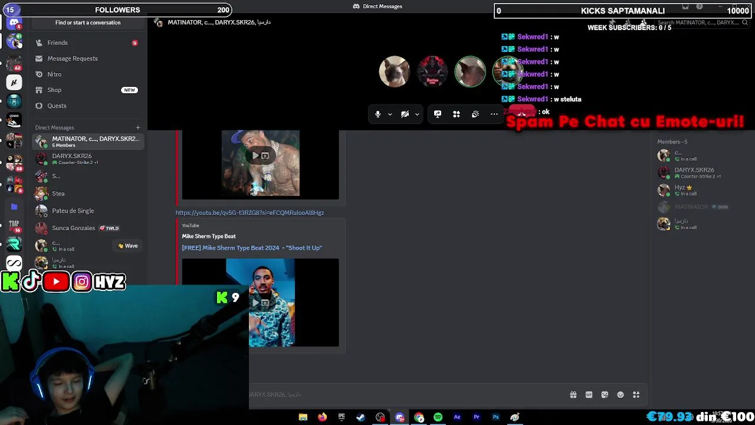Open Discord home direct messages icon
Image resolution: width=755 pixels, height=425 pixels.
tap(14, 24)
